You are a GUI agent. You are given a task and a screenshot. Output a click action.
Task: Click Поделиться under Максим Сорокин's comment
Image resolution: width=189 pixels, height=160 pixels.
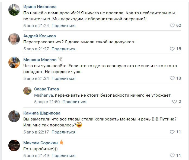point(63,156)
